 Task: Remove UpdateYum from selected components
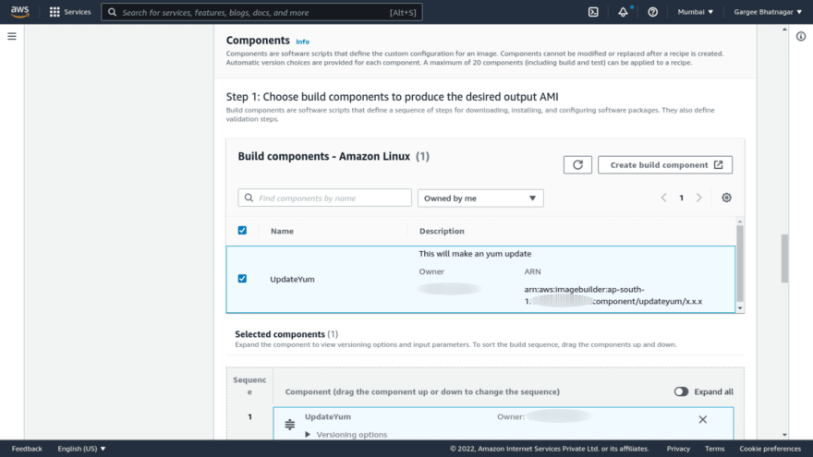pos(702,419)
